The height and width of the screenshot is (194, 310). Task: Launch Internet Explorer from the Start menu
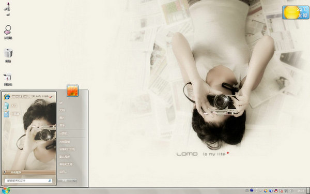click(28, 97)
